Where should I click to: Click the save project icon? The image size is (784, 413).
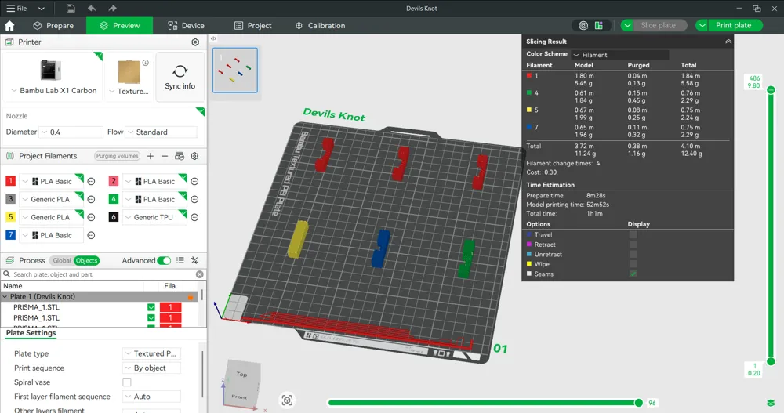(x=71, y=9)
